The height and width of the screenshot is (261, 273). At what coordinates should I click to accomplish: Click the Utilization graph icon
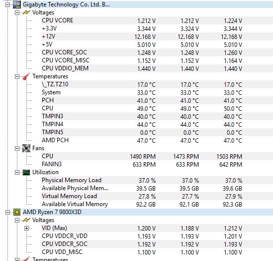pyautogui.click(x=26, y=173)
